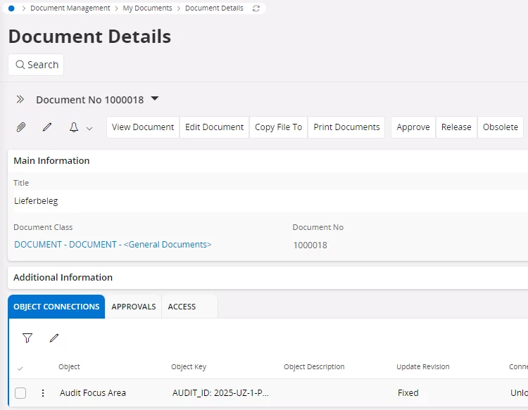Open the dropdown arrow next to the bell
This screenshot has height=410, width=528.
pyautogui.click(x=89, y=128)
